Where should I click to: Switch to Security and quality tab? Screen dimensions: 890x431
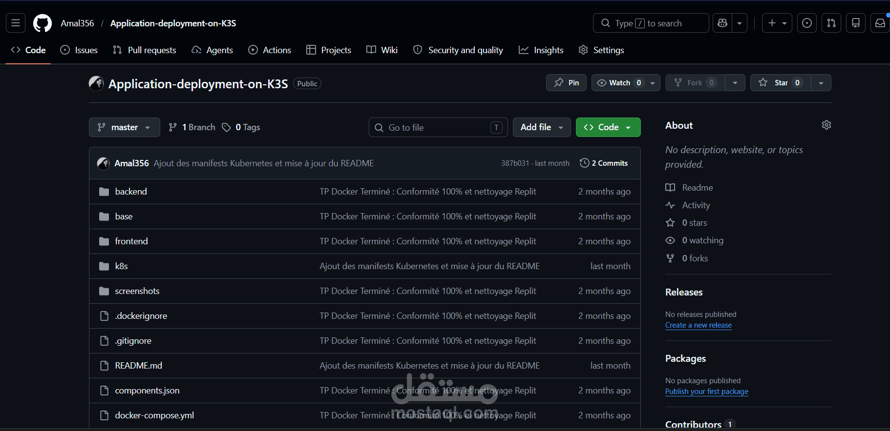point(458,50)
